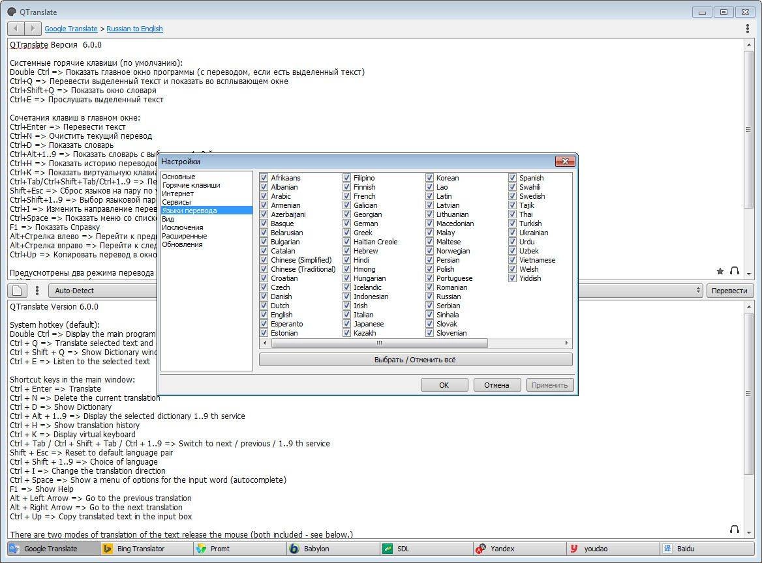Viewport: 762px width, 563px height.
Task: Click source pane vertical scrollbar thumb
Action: [x=748, y=130]
